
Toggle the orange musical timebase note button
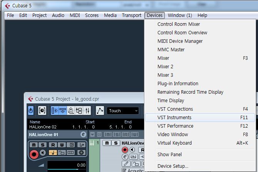pos(53,153)
